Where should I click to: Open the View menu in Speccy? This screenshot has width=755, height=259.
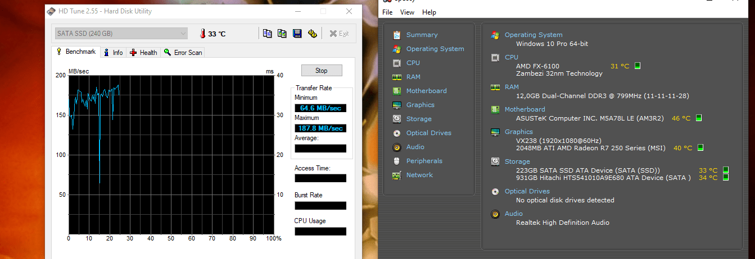click(x=407, y=12)
